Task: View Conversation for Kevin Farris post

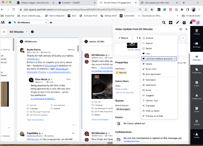Action: tap(35, 120)
